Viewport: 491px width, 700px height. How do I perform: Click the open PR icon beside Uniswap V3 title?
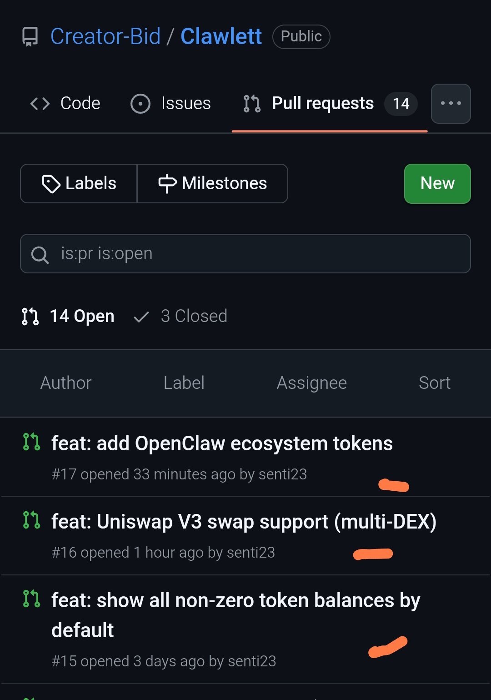pyautogui.click(x=31, y=520)
